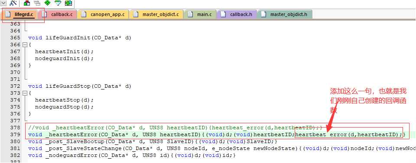Click the '_post_SlaveBootup' function line
The height and width of the screenshot is (163, 416).
[x=153, y=141]
